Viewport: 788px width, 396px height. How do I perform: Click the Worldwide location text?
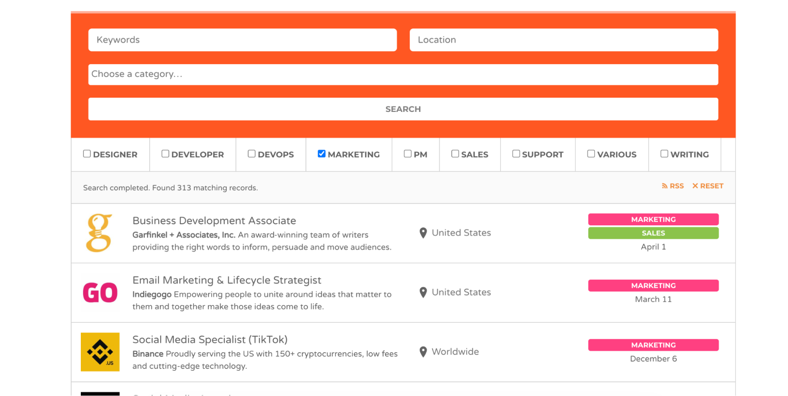click(455, 352)
